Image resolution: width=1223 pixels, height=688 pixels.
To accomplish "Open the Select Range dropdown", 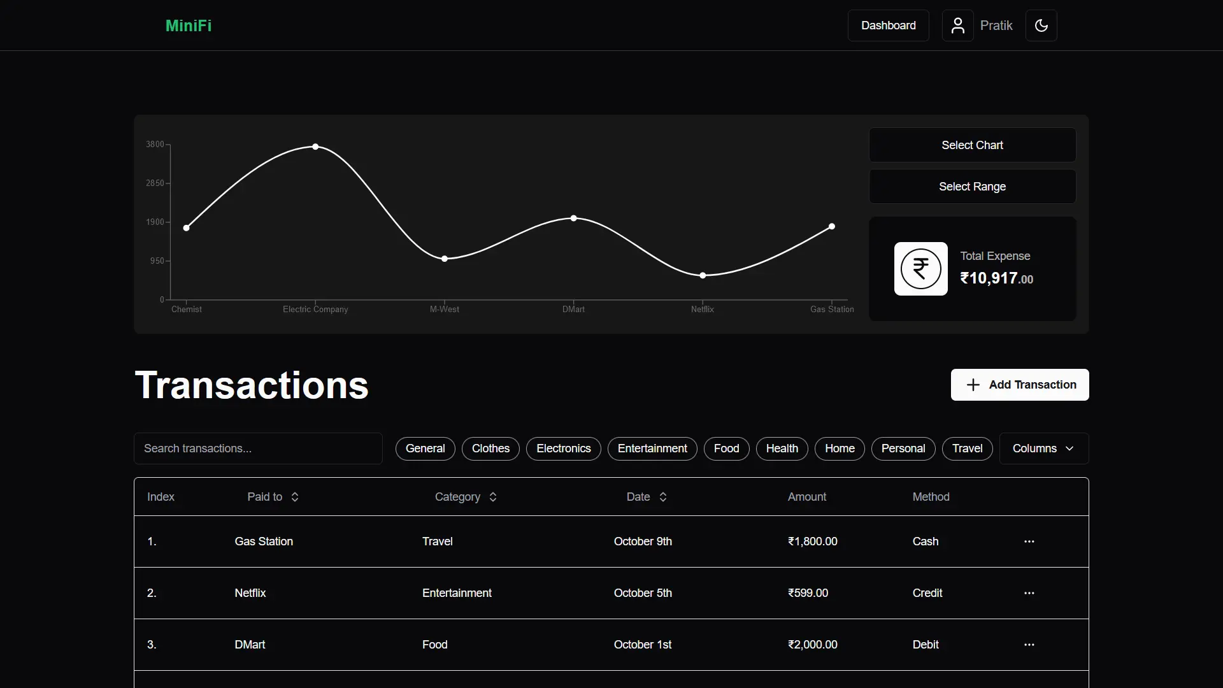I will tap(972, 187).
